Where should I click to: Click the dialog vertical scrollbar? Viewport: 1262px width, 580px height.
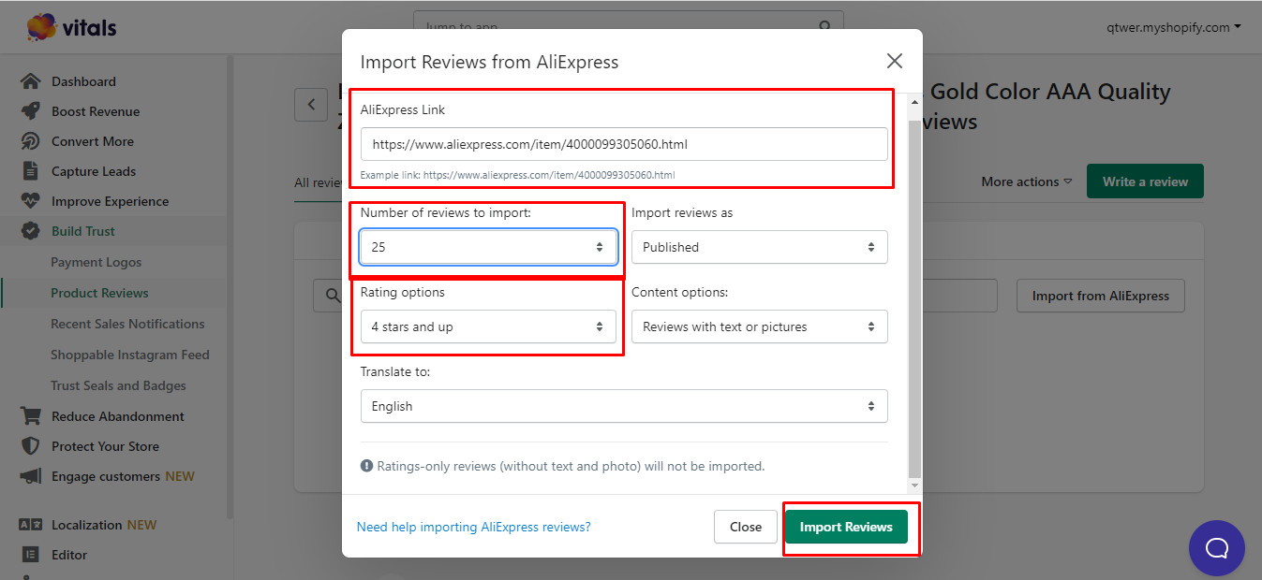[x=915, y=299]
